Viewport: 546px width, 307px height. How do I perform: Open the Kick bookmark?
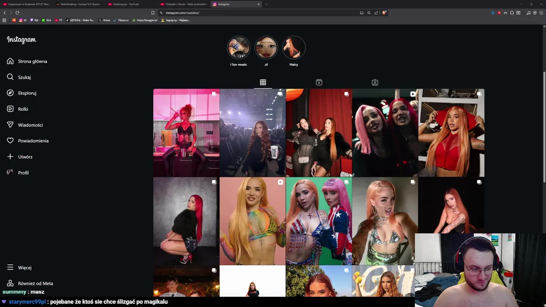[46, 20]
